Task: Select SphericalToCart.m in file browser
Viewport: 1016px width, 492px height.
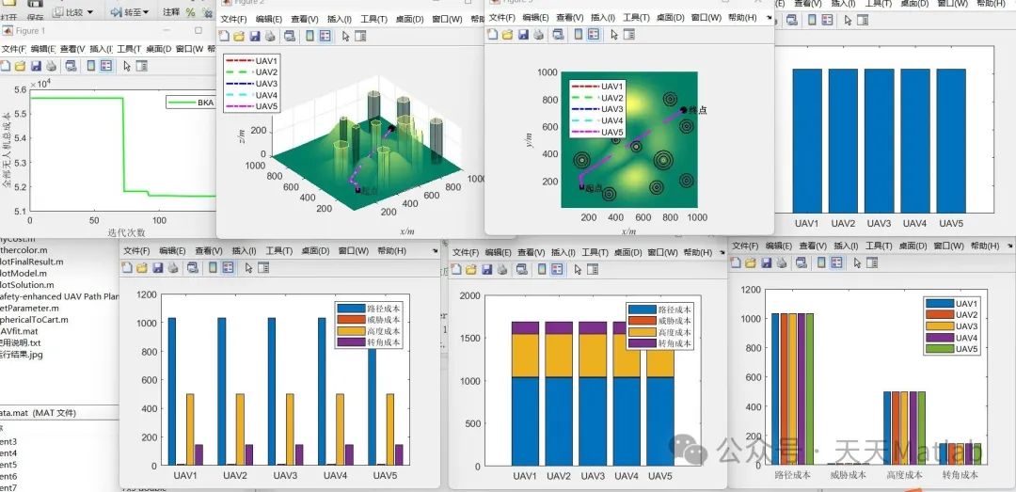Action: point(35,320)
